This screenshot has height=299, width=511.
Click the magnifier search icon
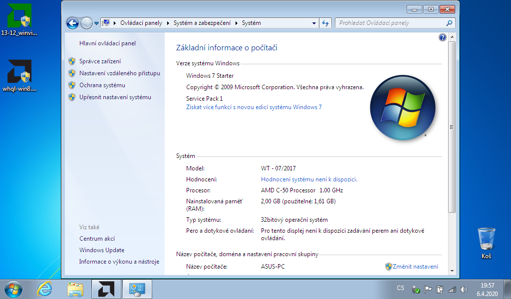pos(450,23)
